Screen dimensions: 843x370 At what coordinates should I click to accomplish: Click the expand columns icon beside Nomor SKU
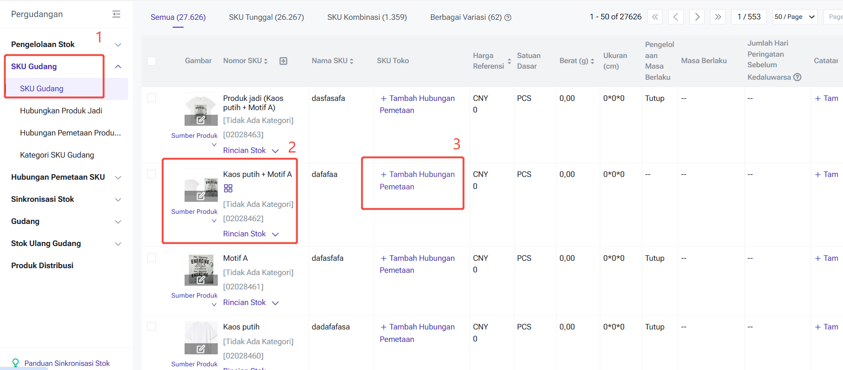(283, 61)
